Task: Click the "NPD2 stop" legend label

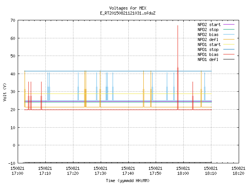Action: 208,30
